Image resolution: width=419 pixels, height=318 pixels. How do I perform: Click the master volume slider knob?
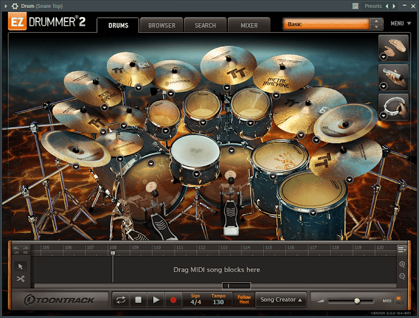pos(357,301)
